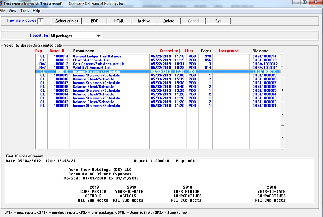Click file name CHGL1000001
This screenshot has width=323, height=217.
click(x=264, y=106)
